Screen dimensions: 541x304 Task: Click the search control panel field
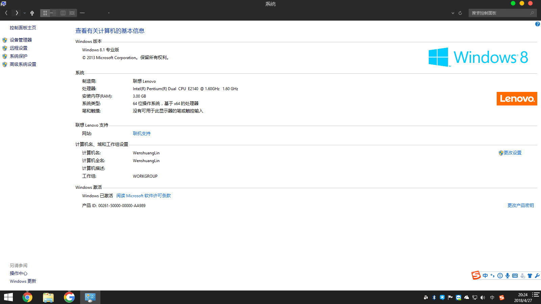(503, 13)
